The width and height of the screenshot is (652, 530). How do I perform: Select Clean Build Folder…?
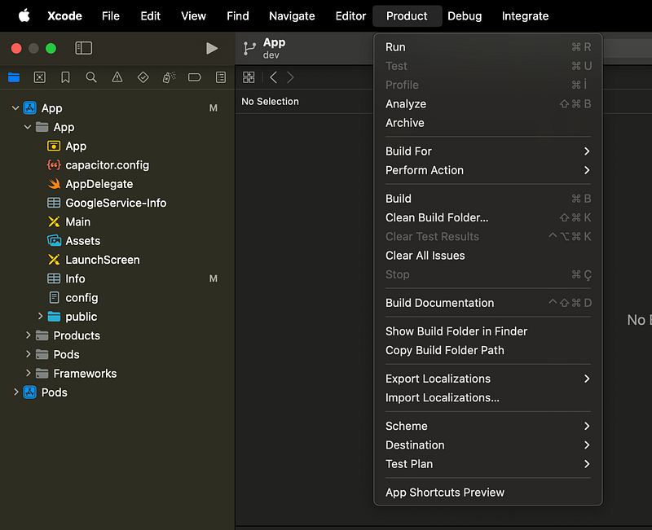[487, 217]
